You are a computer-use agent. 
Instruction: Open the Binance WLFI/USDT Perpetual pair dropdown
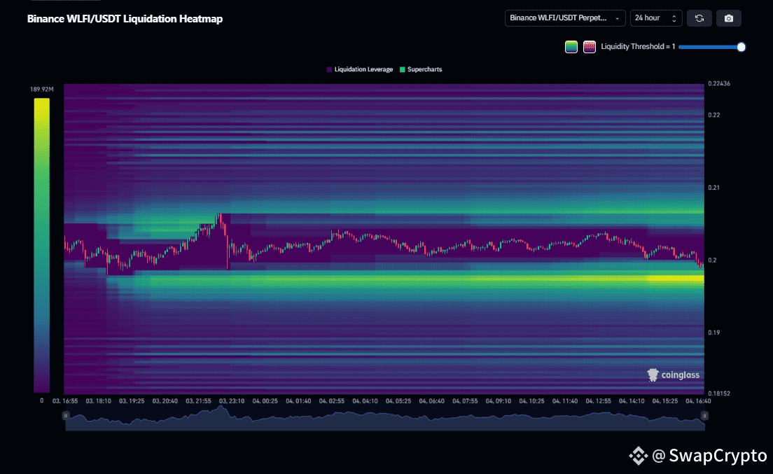tap(564, 18)
